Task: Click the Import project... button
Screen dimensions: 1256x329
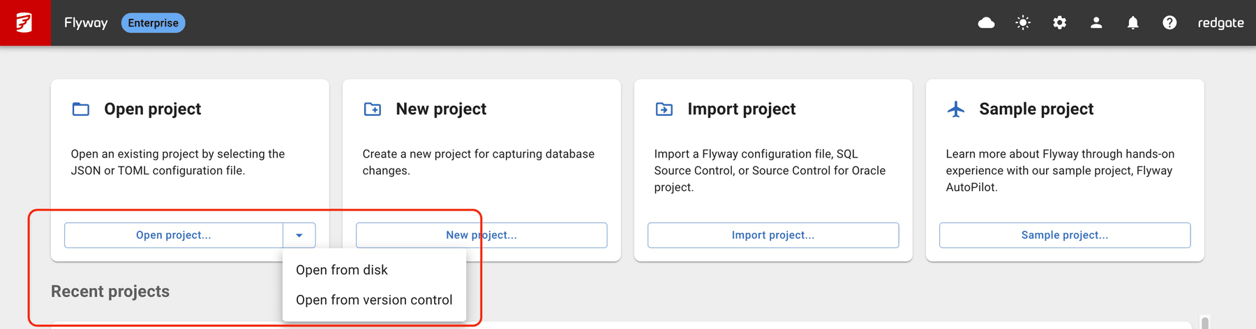Action: 773,236
